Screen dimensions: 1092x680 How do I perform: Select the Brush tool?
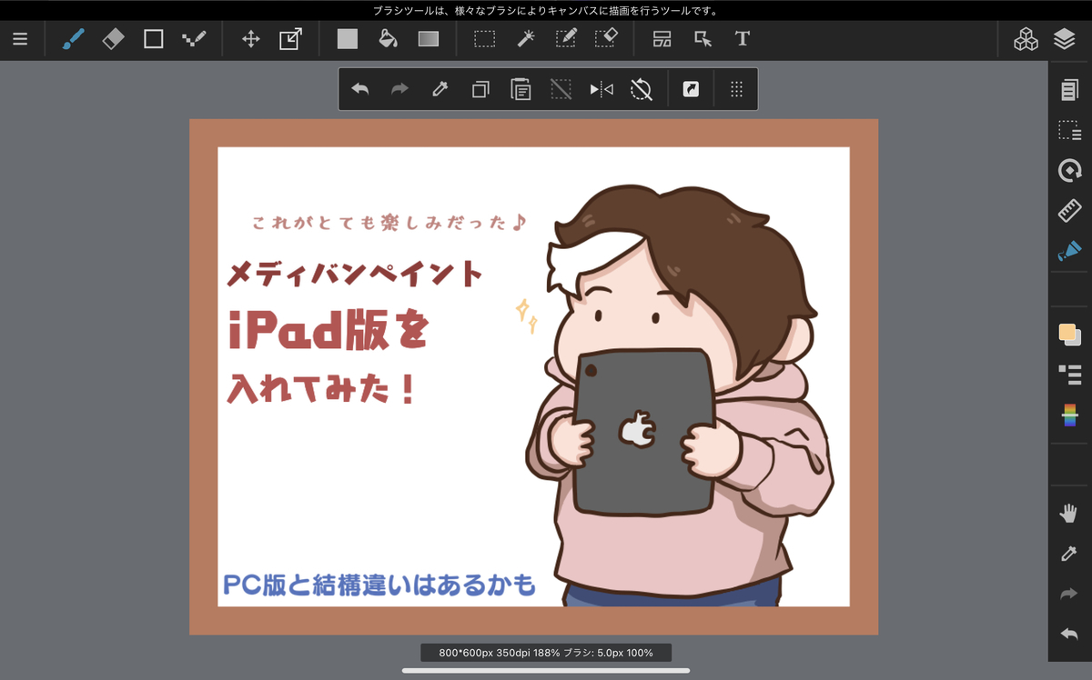(x=73, y=39)
